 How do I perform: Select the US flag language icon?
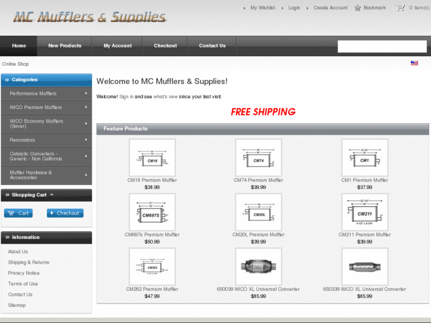pos(414,63)
